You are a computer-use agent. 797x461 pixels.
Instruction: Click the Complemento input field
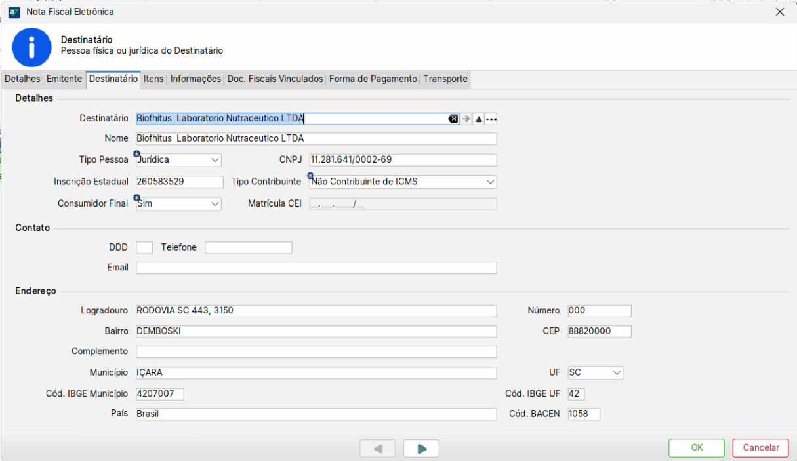coord(316,351)
